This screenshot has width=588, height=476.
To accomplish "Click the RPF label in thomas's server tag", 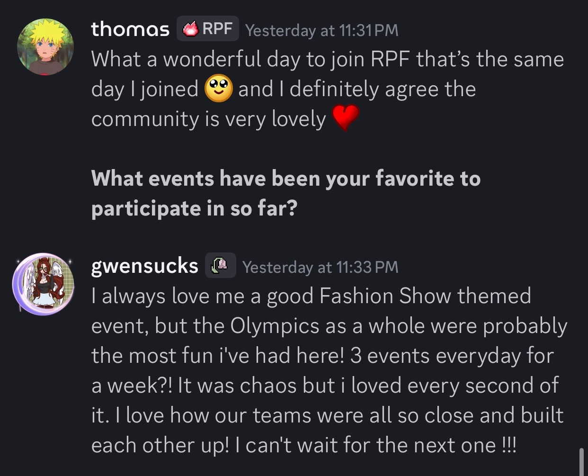I will tap(217, 29).
